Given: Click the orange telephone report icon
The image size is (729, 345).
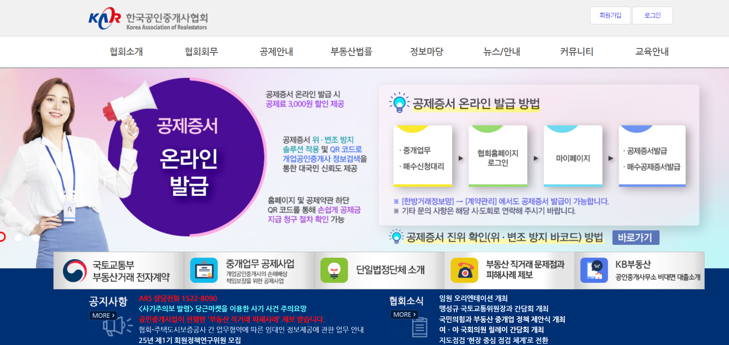Looking at the screenshot, I should (x=464, y=270).
